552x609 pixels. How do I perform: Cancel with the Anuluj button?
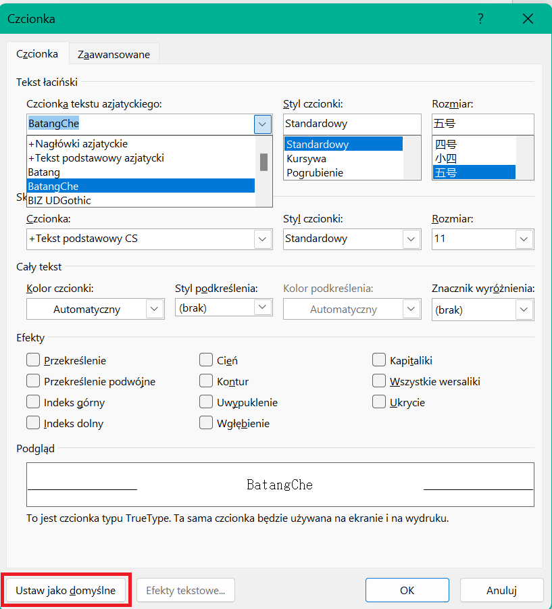tap(501, 590)
